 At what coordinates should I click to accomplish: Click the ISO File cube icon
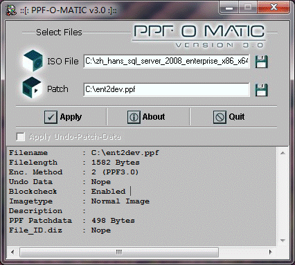coord(33,61)
